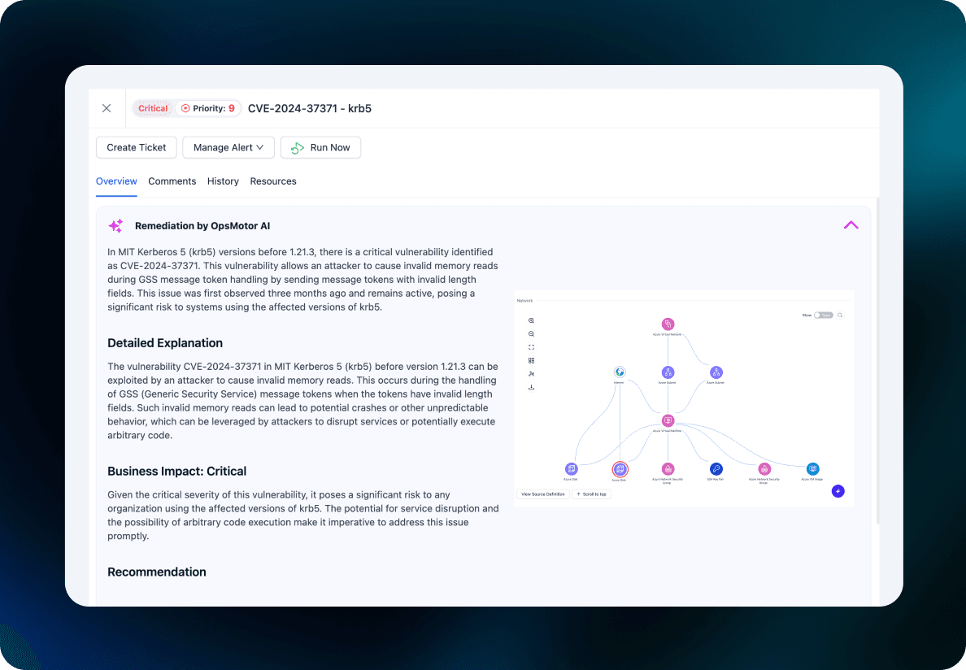Open the Manage Alert dropdown
Screen dimensions: 966x670
click(x=228, y=148)
